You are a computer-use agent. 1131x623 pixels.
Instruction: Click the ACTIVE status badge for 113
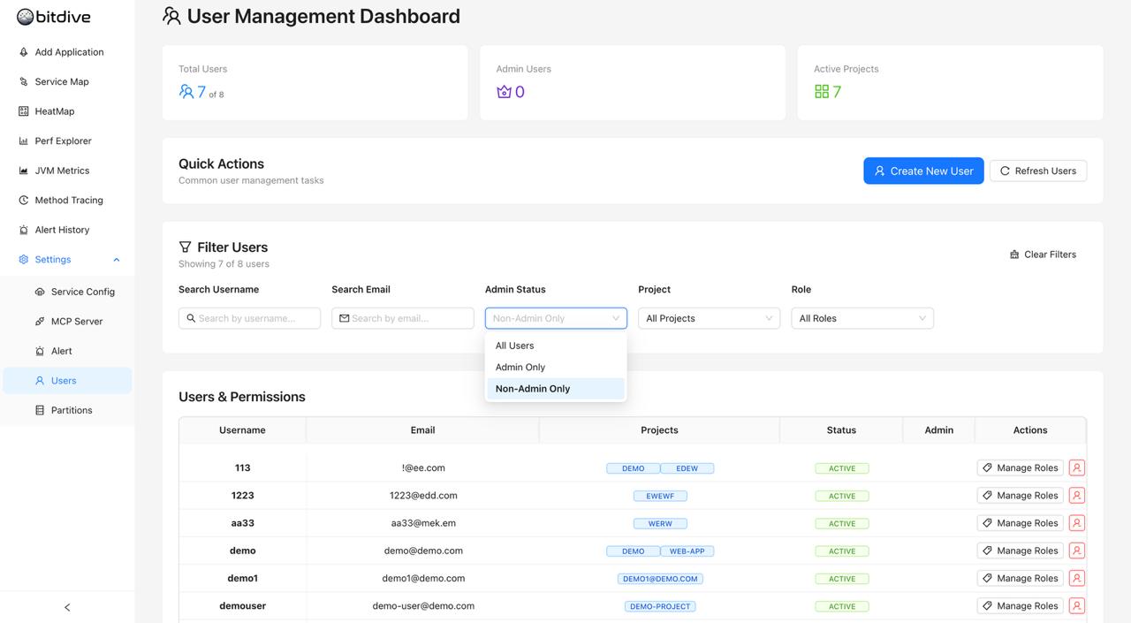tap(841, 468)
